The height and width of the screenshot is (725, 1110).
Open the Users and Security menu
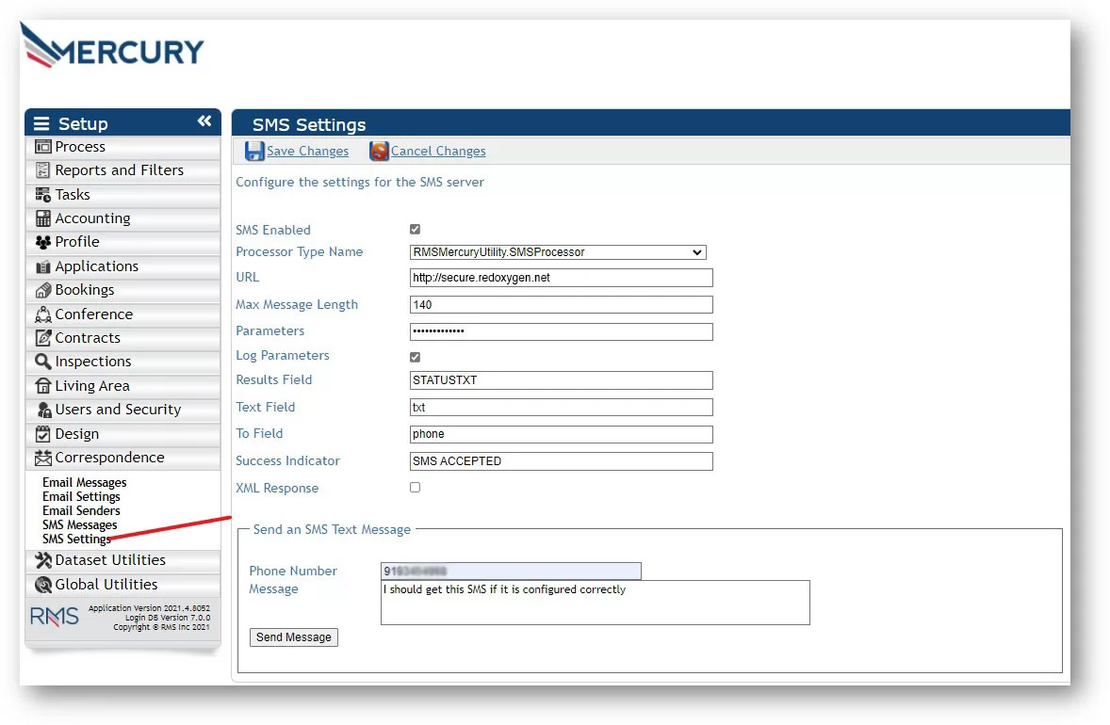123,410
